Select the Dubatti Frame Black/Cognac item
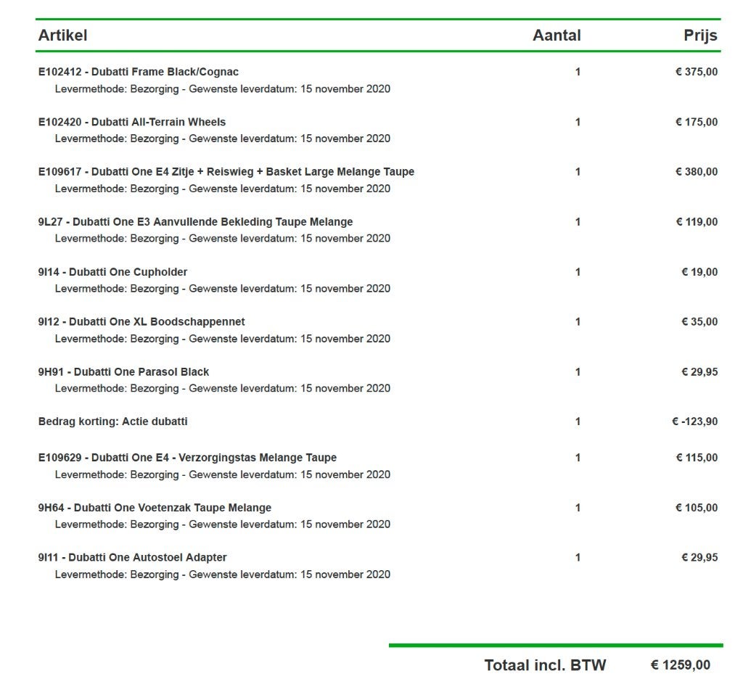This screenshot has height=679, width=743. (139, 72)
